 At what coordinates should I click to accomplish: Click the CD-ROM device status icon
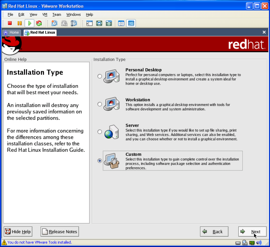(x=245, y=243)
